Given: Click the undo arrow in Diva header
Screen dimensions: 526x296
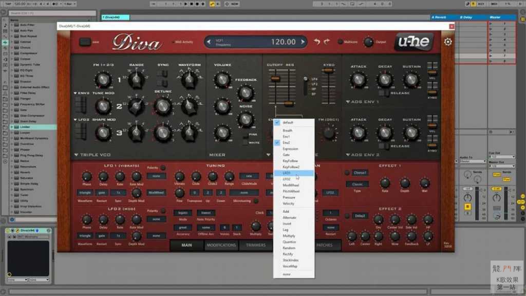Looking at the screenshot, I should [x=316, y=42].
